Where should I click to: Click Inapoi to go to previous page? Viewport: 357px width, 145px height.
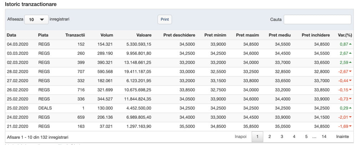[241, 136]
